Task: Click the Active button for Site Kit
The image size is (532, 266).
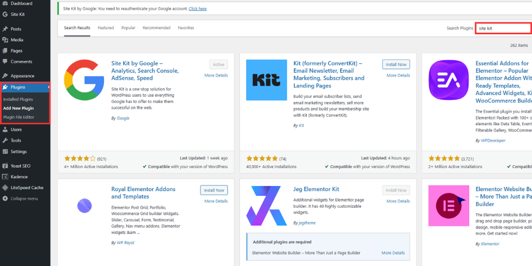Action: [x=219, y=64]
